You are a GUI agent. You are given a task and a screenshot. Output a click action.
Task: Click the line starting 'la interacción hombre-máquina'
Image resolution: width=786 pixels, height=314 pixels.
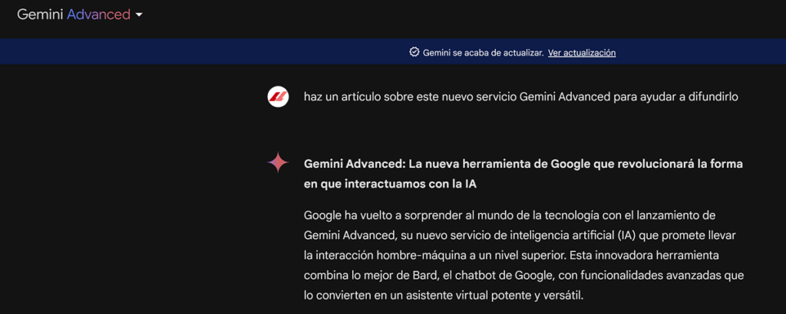click(511, 256)
